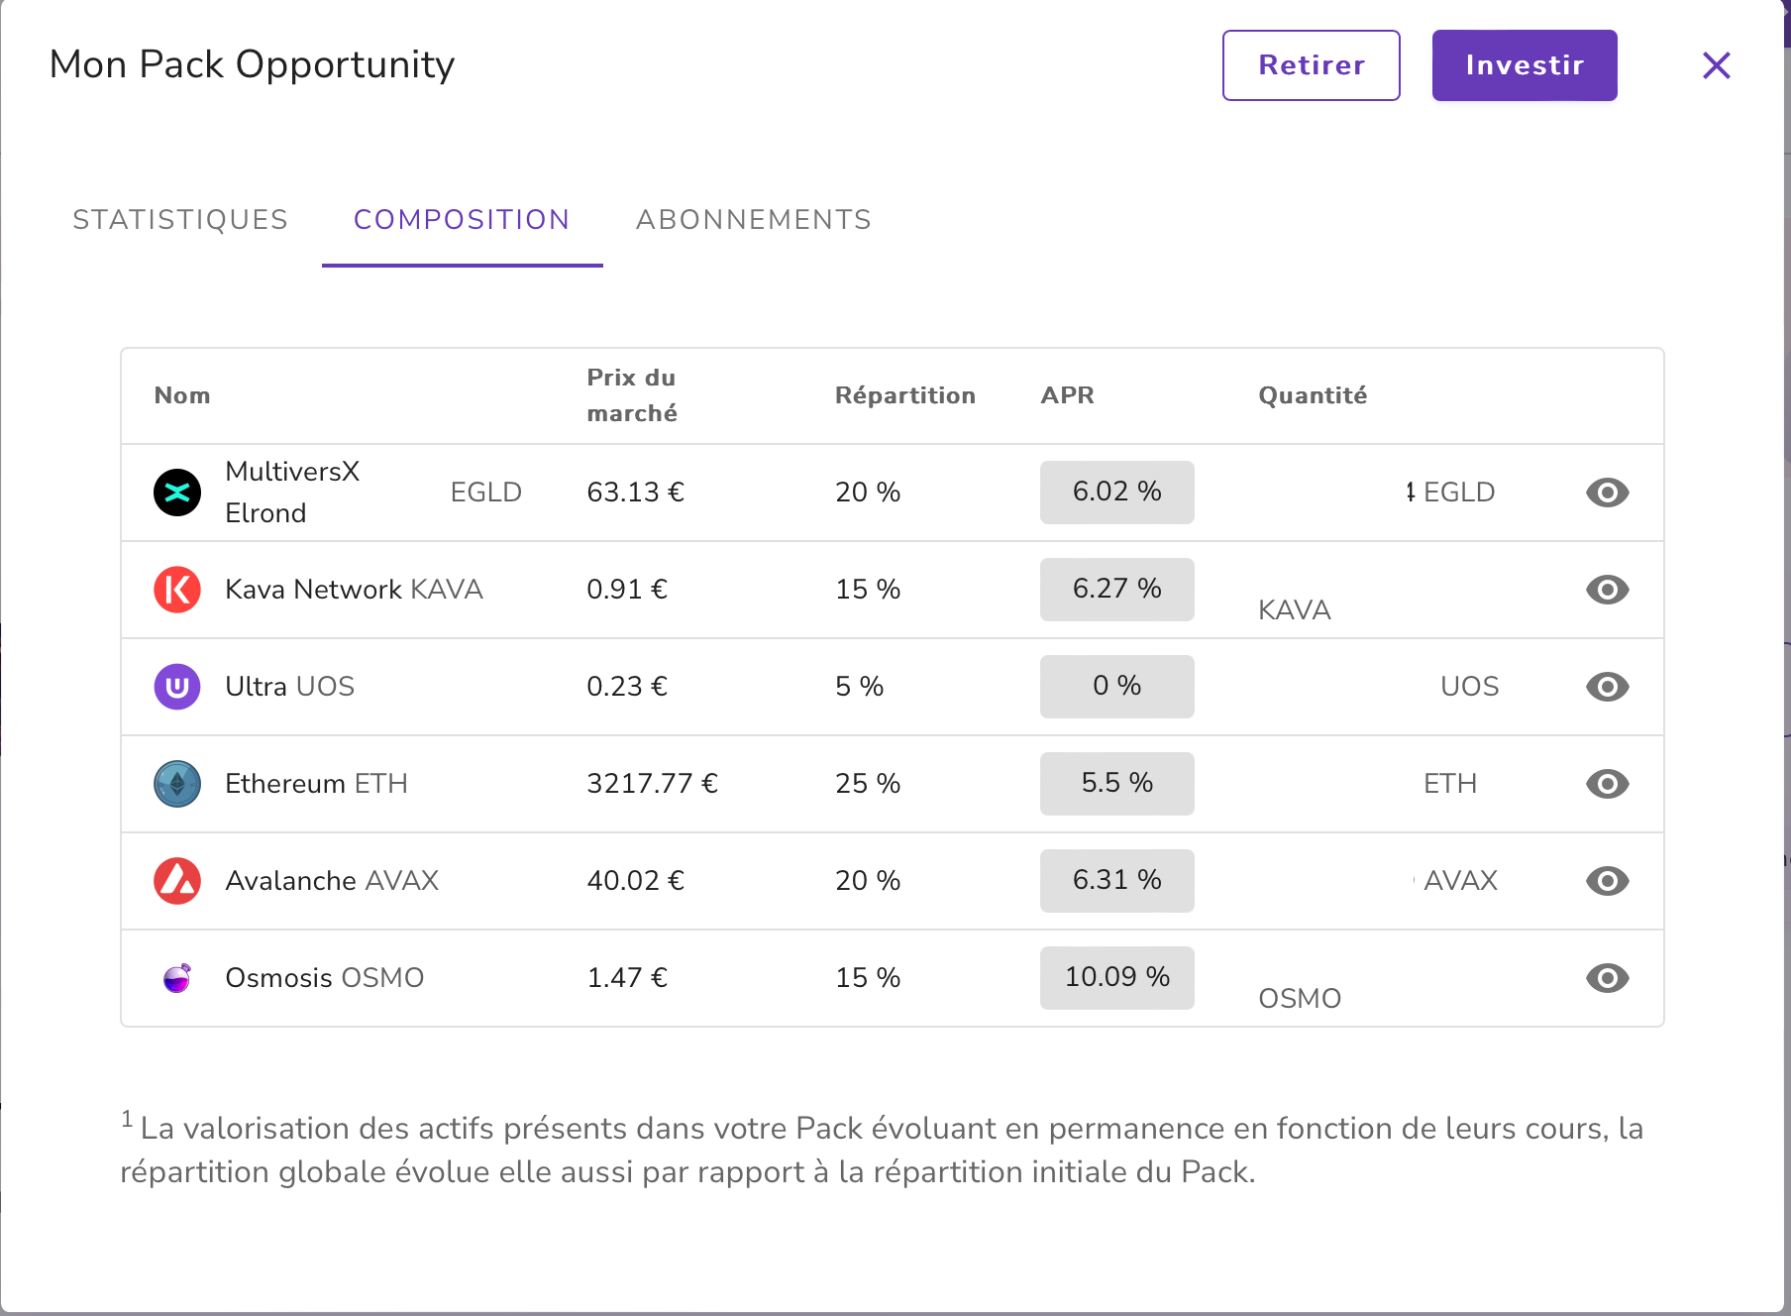Toggle eye icon in the Avalanche row

[x=1607, y=881]
